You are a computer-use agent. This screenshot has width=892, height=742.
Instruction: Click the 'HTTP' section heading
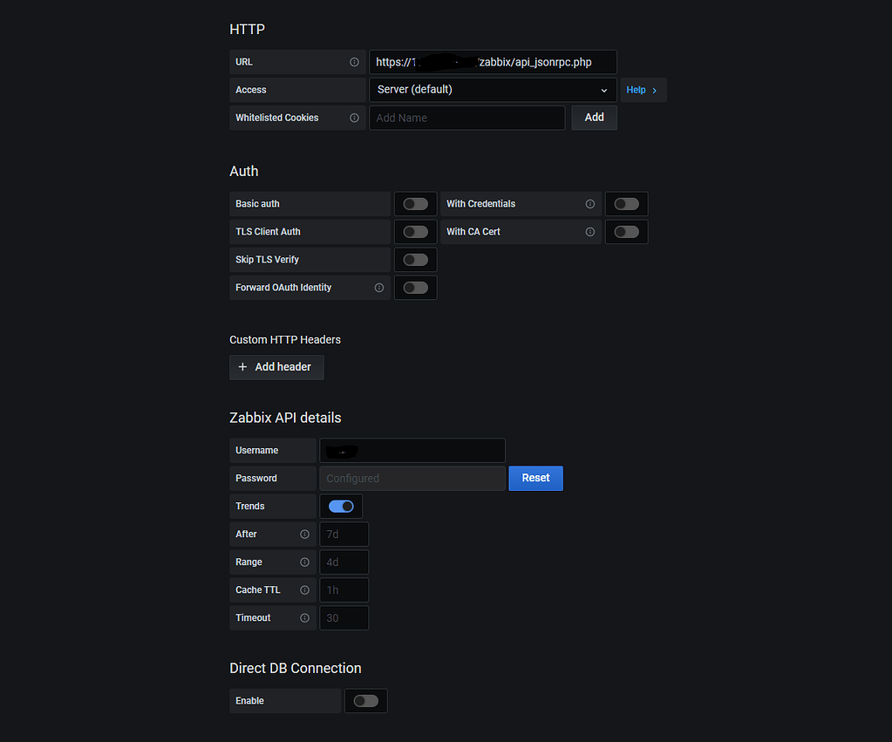tap(247, 29)
